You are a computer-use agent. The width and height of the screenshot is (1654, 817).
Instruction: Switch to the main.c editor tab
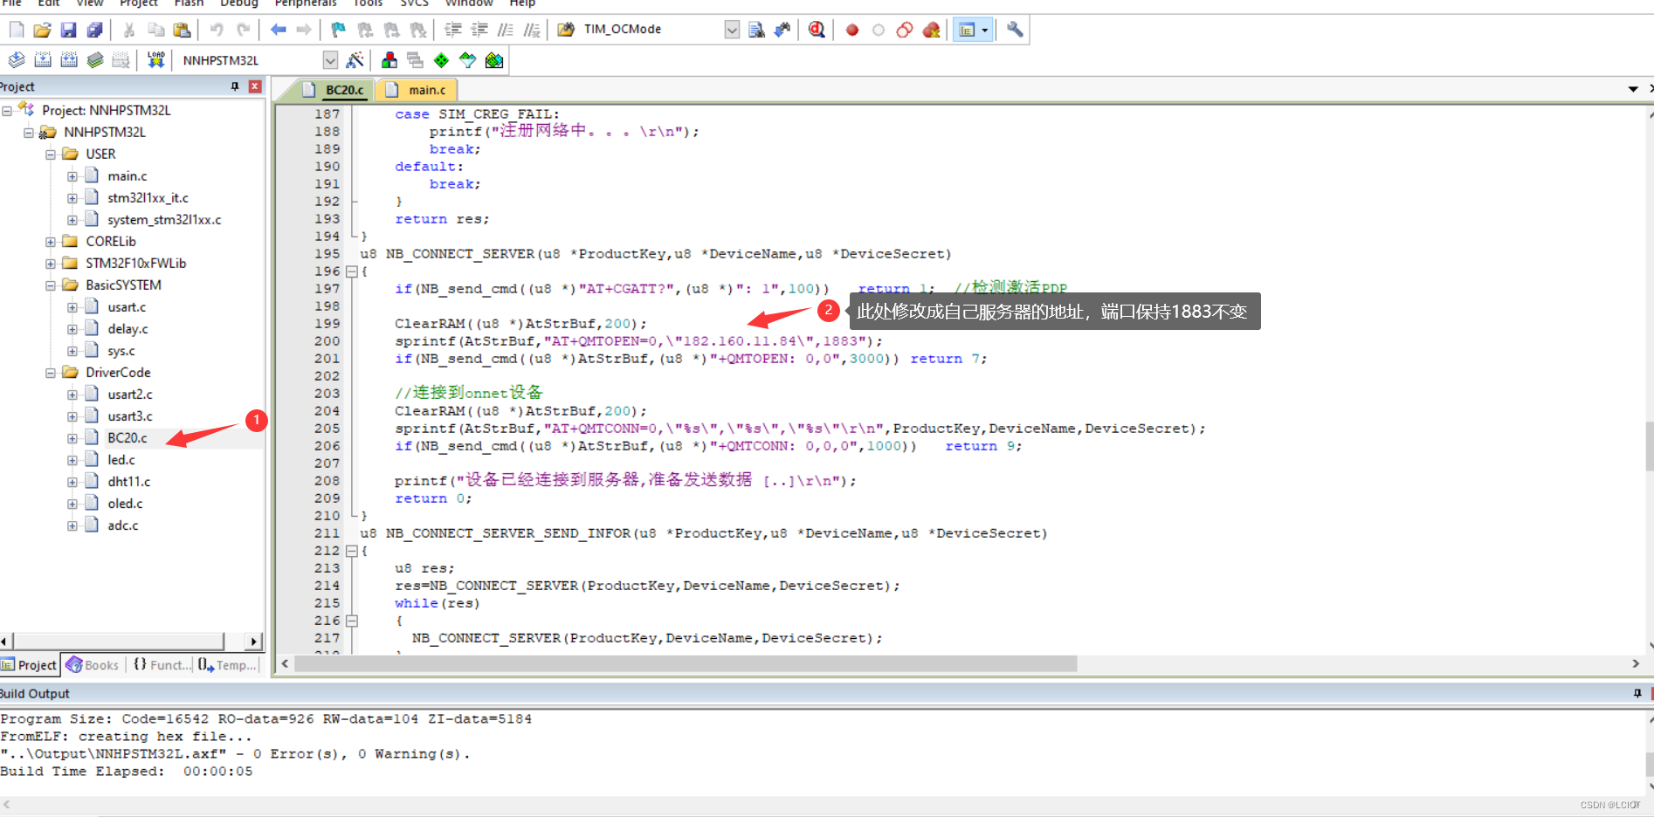[417, 90]
